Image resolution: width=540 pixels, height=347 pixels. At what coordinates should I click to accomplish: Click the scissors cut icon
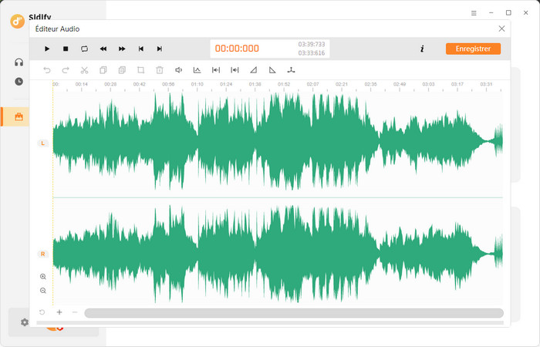click(x=84, y=70)
